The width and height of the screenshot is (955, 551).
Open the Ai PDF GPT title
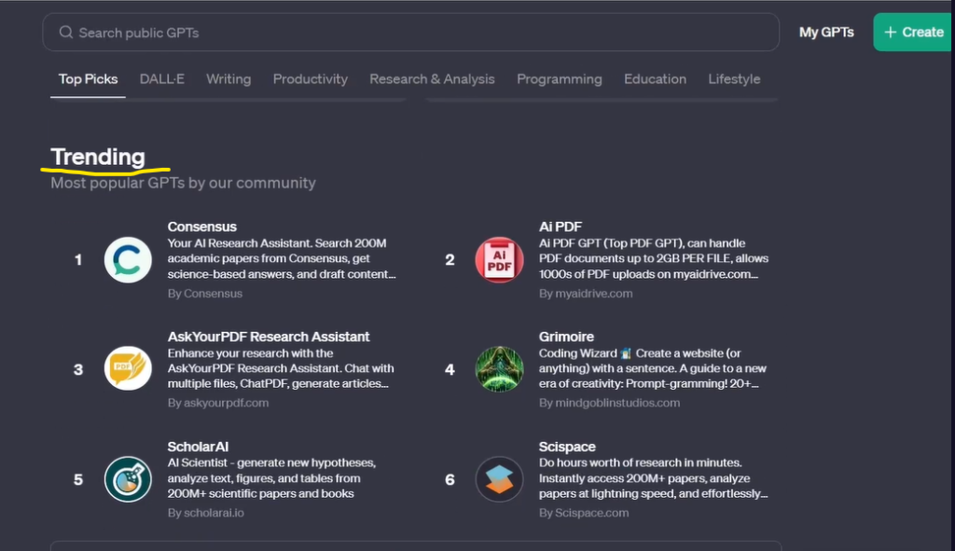[561, 227]
